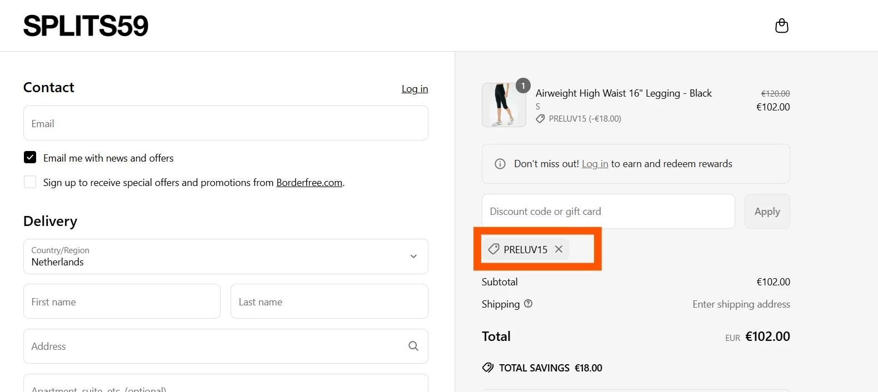The width and height of the screenshot is (878, 392).
Task: Click the TOTAL SAVINGS tag icon
Action: (x=488, y=368)
